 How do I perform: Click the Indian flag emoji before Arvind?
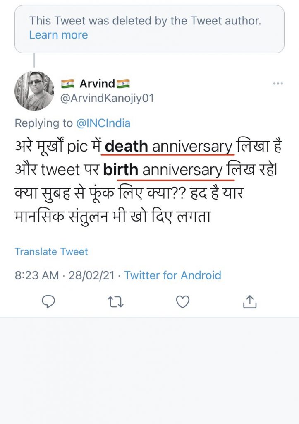point(67,84)
